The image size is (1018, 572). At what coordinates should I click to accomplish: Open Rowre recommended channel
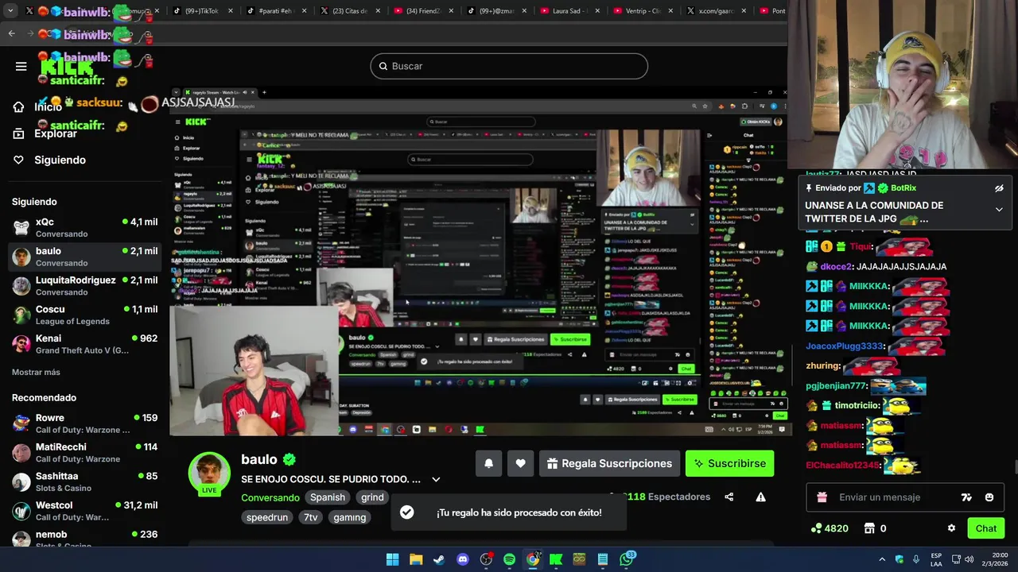pos(85,423)
